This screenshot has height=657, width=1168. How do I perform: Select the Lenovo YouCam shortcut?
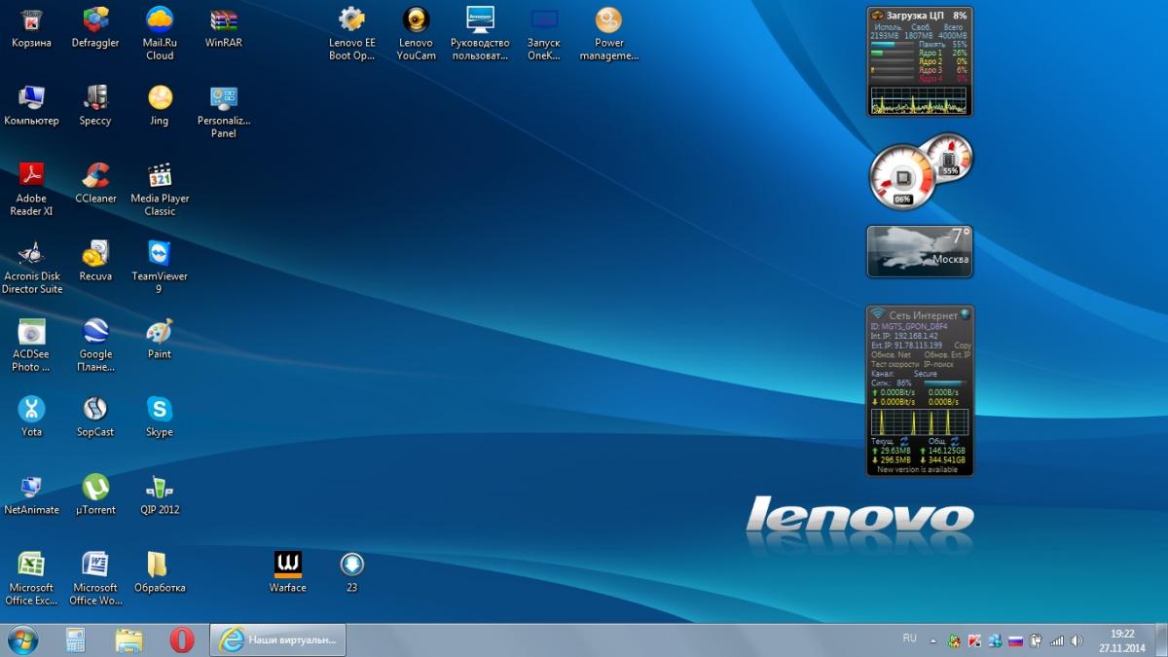pyautogui.click(x=416, y=20)
